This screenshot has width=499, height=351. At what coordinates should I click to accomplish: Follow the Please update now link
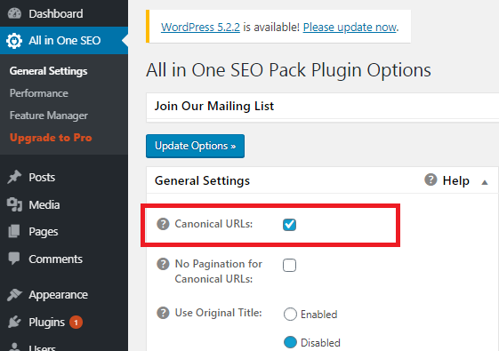pos(350,28)
